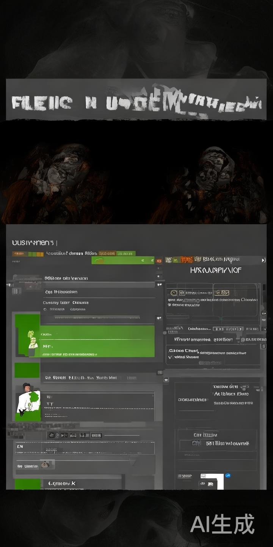The width and height of the screenshot is (273, 547).
Task: Click the small icon left of the top list row
Action: click(16, 291)
